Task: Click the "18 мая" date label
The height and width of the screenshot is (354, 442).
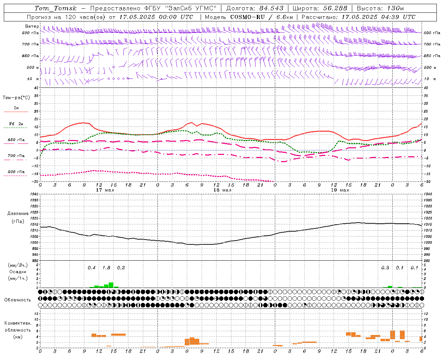Action: 222,190
